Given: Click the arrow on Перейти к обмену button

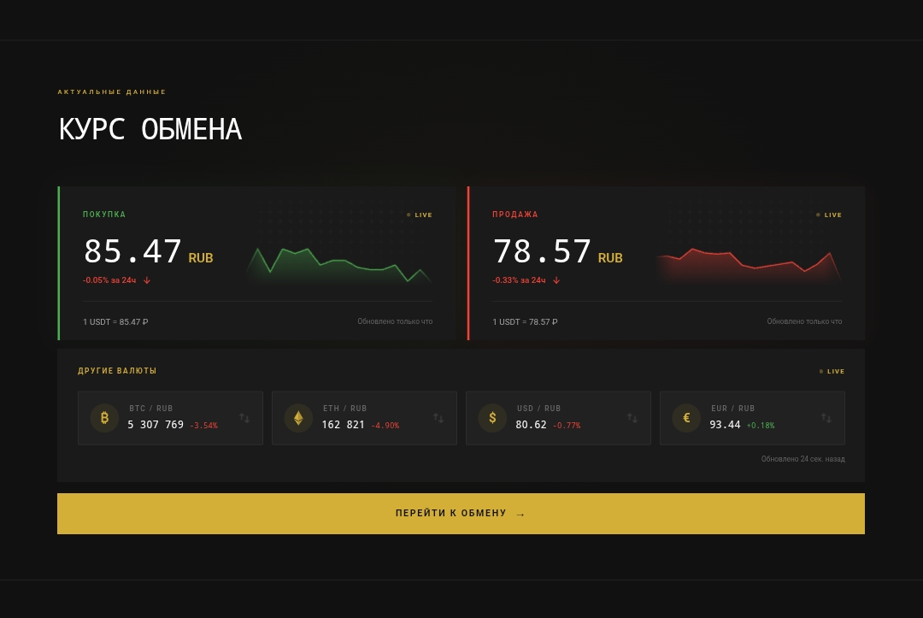Looking at the screenshot, I should (520, 515).
